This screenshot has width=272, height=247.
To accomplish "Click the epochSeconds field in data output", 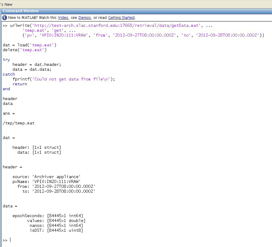I will pos(28,216).
